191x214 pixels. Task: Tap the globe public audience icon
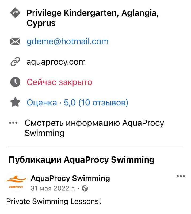(85, 189)
